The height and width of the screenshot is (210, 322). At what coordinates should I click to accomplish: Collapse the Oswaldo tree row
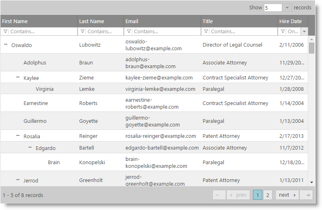pos(6,45)
